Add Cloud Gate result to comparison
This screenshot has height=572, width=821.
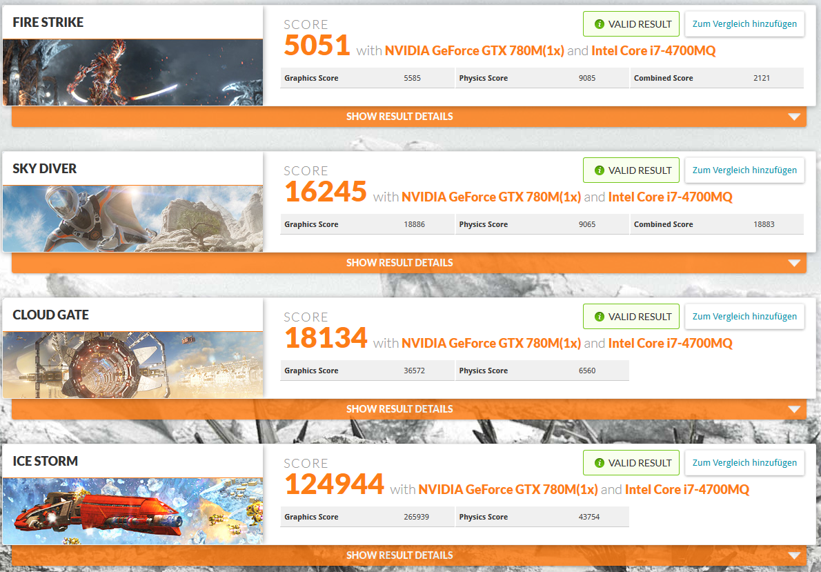pyautogui.click(x=744, y=317)
